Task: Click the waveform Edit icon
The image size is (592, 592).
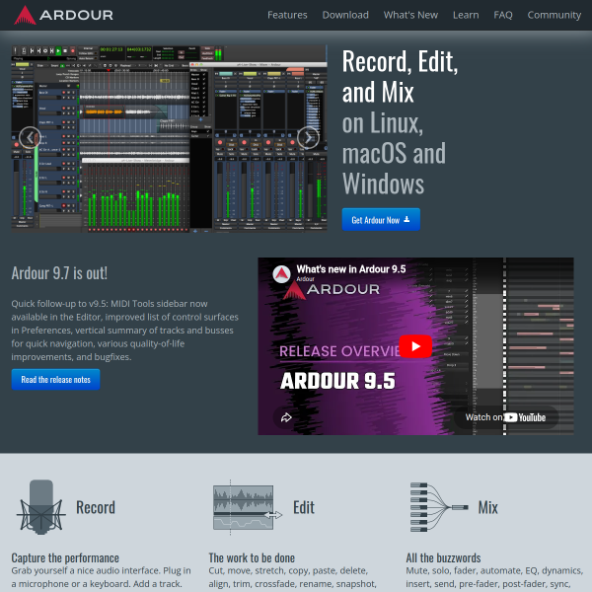Action: pos(248,507)
